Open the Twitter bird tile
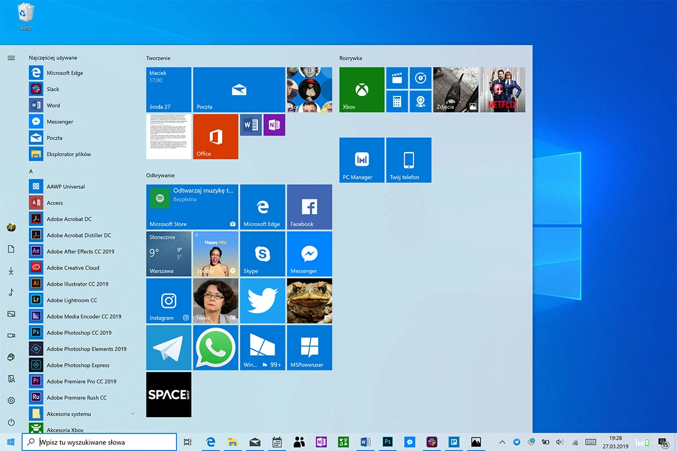Image resolution: width=677 pixels, height=451 pixels. click(262, 300)
